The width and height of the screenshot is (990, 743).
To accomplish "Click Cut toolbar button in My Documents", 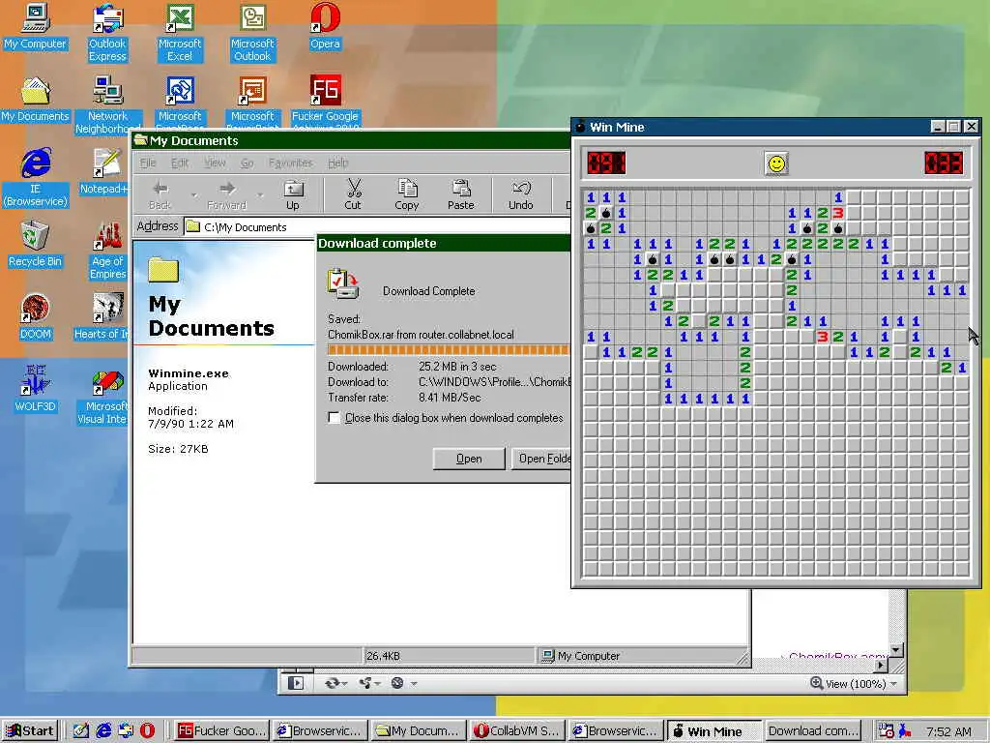I will pos(353,194).
